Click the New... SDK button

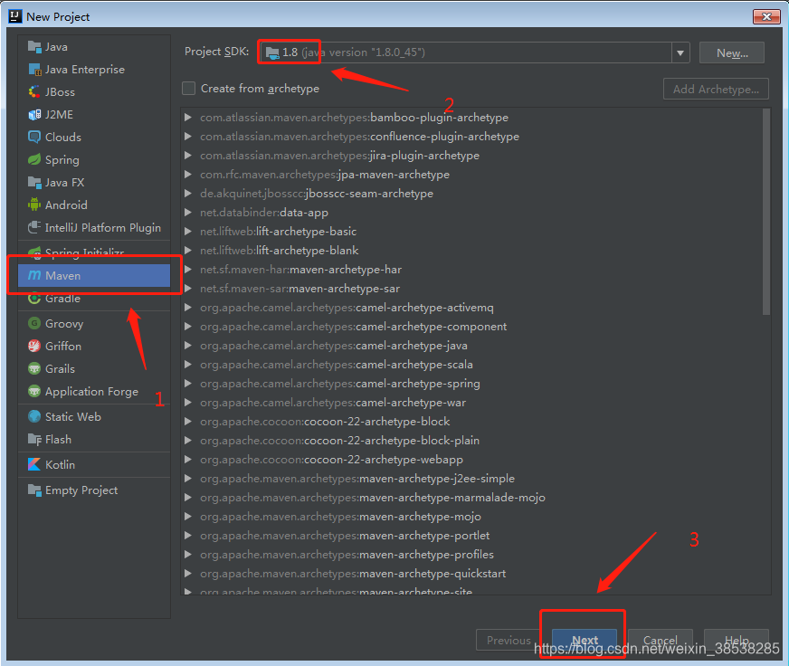(x=732, y=52)
